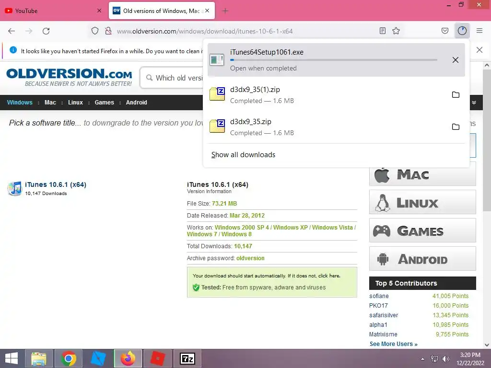The height and width of the screenshot is (368, 491).
Task: Close the YouTube tab
Action: pyautogui.click(x=99, y=11)
